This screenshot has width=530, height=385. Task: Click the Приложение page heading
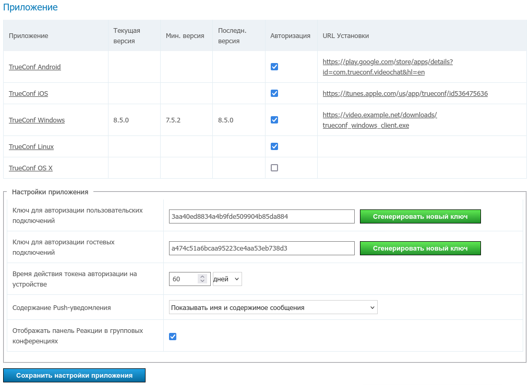30,7
